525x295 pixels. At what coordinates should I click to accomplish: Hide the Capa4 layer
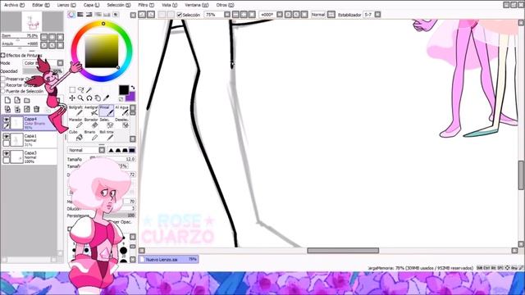click(6, 120)
